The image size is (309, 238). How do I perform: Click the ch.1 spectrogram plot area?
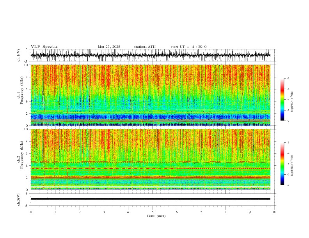(151, 95)
